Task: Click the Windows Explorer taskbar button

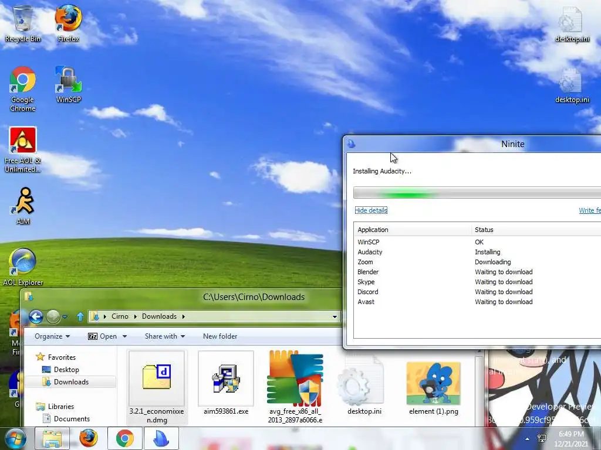Action: [52, 438]
